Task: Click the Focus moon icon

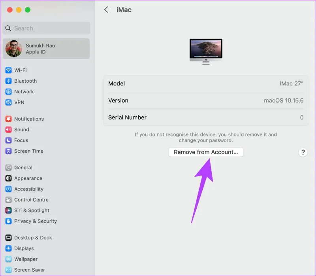Action: pos(8,140)
